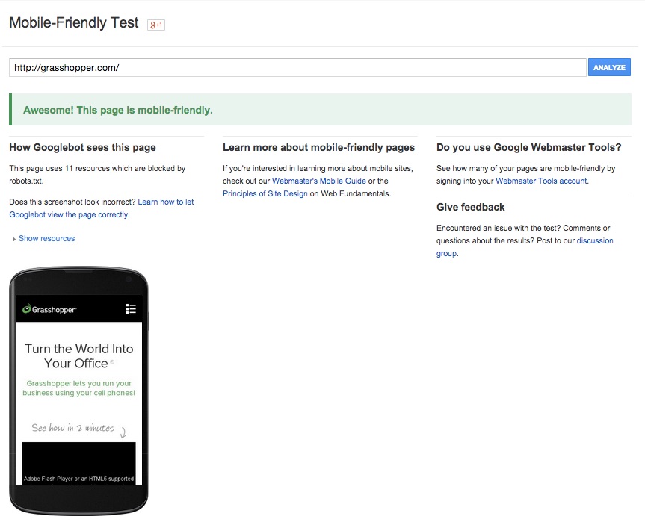Click the Google +1 button
This screenshot has width=645, height=525.
tap(155, 25)
